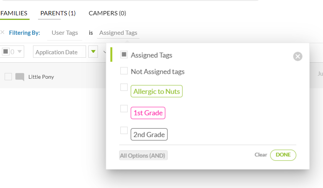
Task: Click the green DONE button
Action: tap(283, 155)
